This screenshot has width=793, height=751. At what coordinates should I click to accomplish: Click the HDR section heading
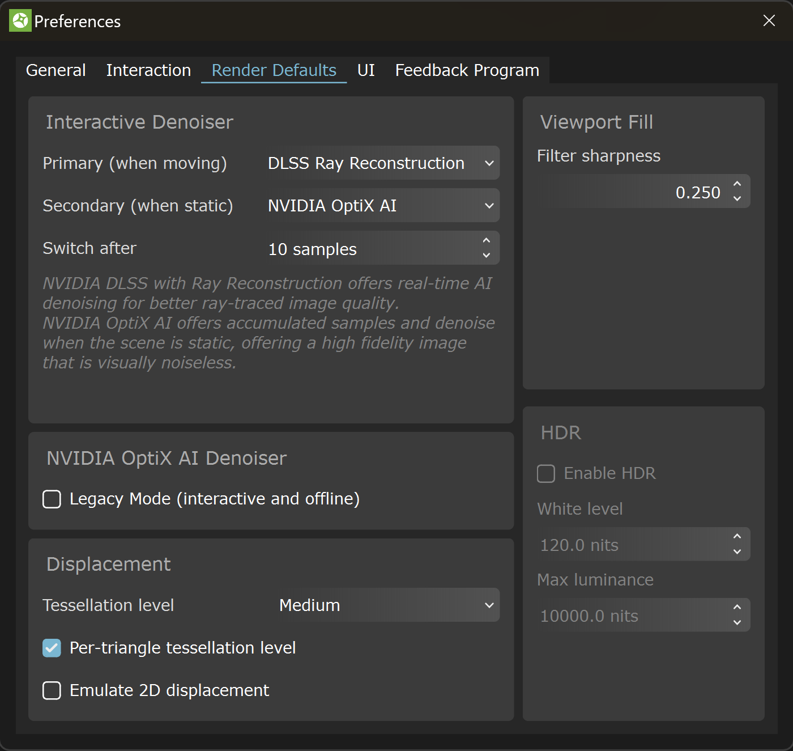coord(561,433)
